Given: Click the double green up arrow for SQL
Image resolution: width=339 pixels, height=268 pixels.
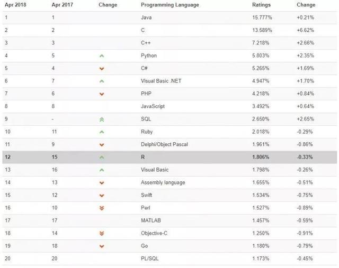Looking at the screenshot, I should pos(102,119).
